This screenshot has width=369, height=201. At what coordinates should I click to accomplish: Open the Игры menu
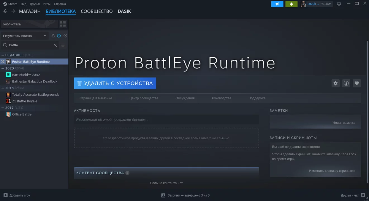[x=47, y=4]
